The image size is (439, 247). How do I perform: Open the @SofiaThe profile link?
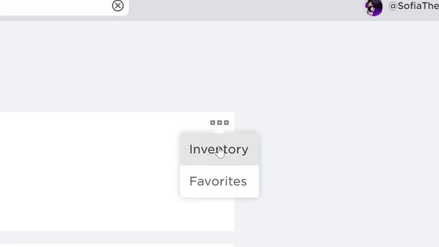(414, 6)
